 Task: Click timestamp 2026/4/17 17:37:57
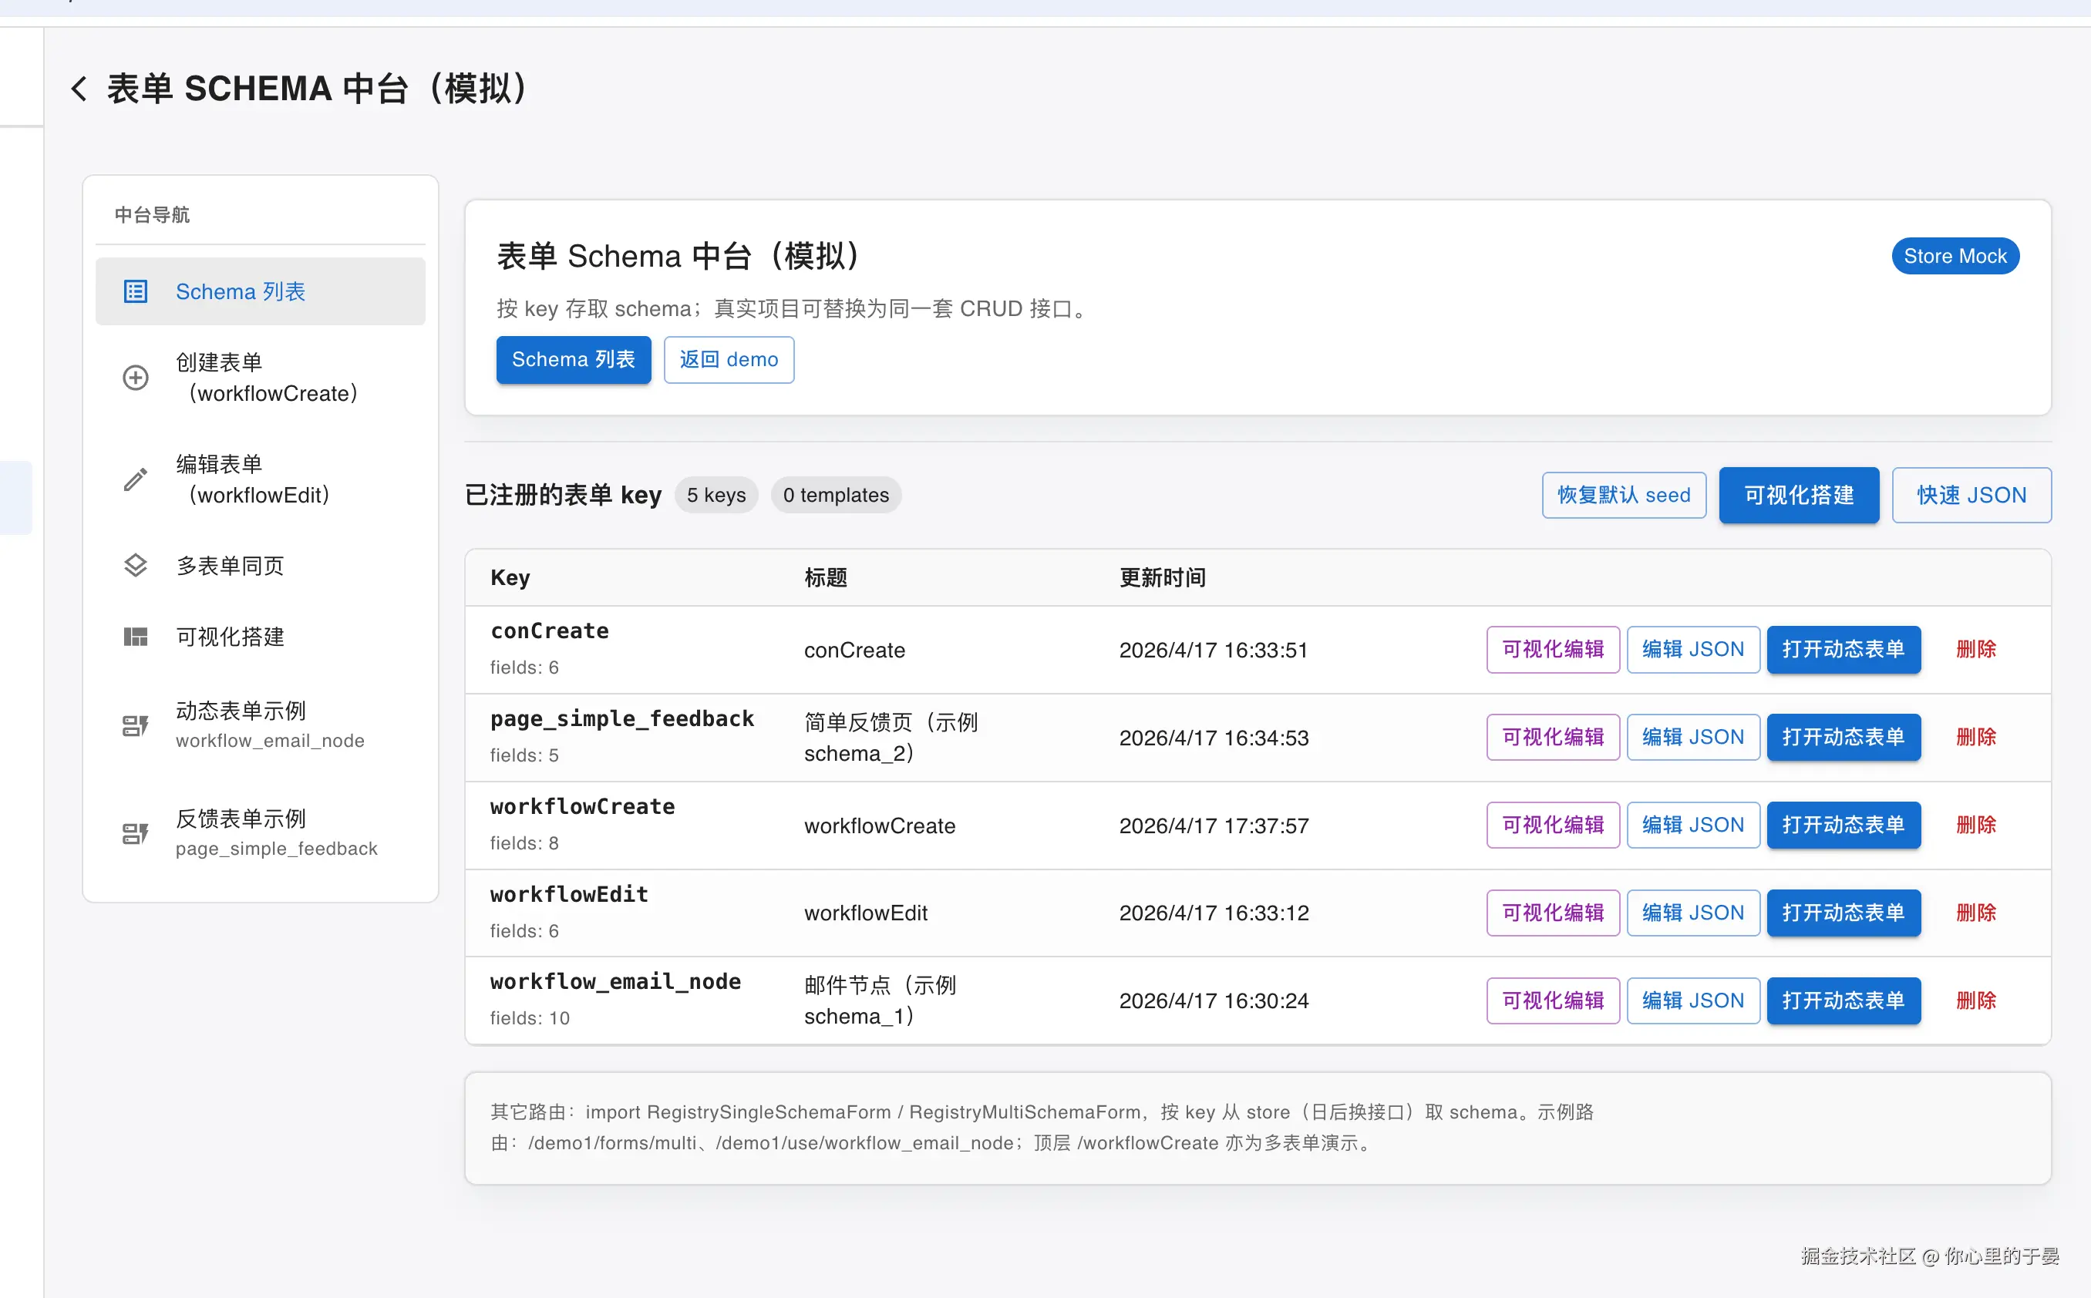[1214, 826]
